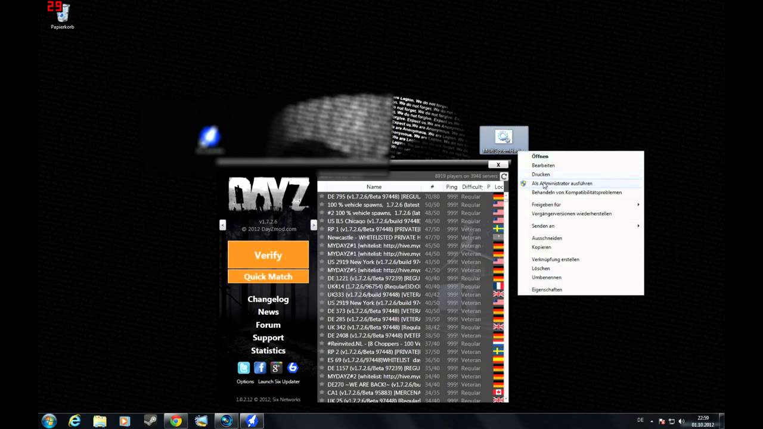The height and width of the screenshot is (429, 763).
Task: Switch to next mod with right arrow
Action: coord(314,225)
